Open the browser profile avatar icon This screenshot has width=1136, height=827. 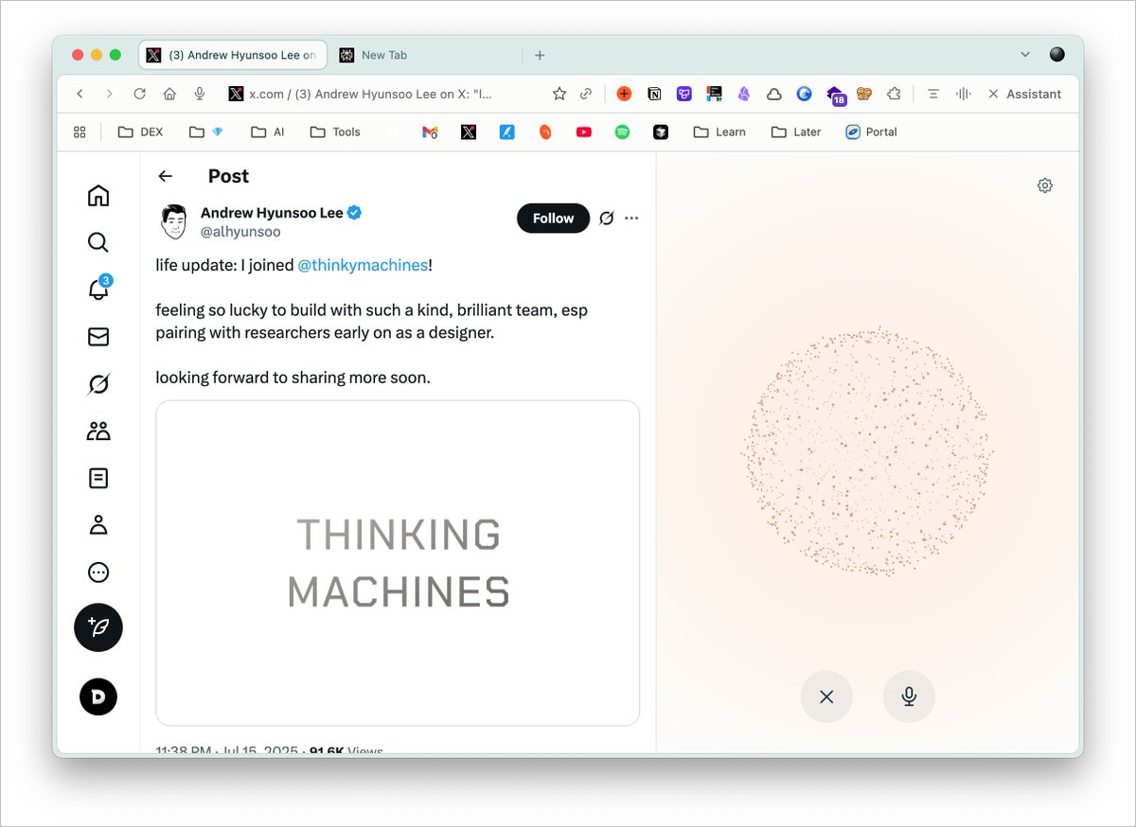[1057, 55]
